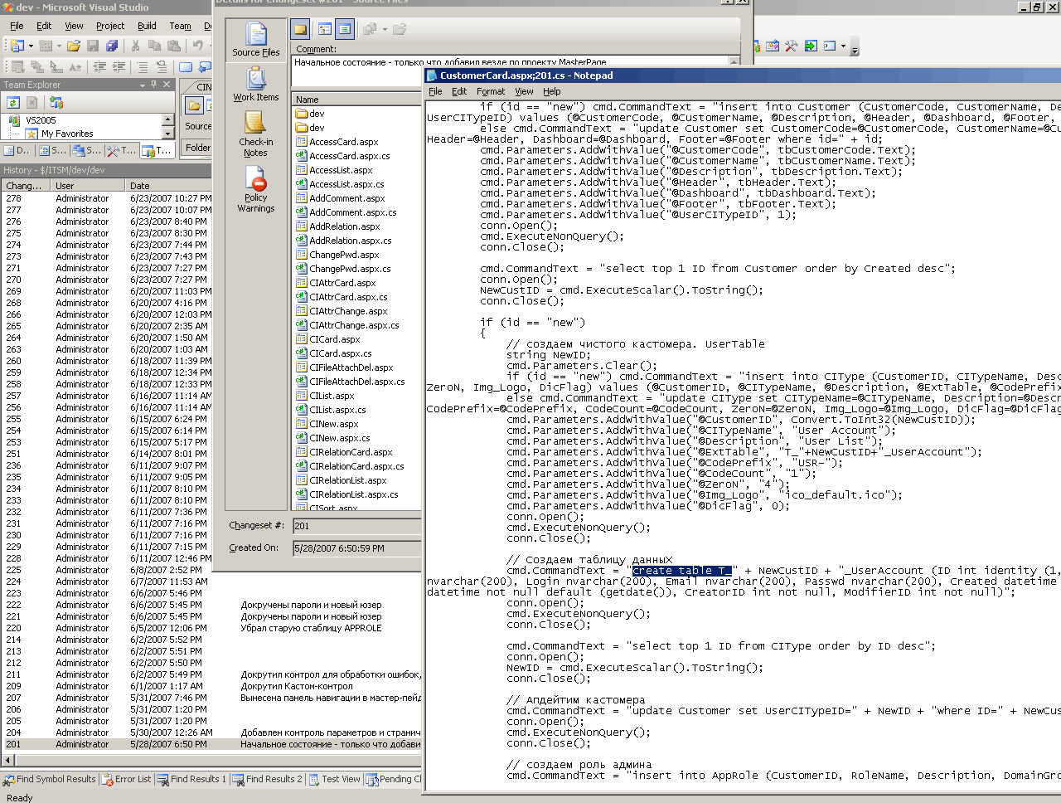The width and height of the screenshot is (1061, 803).
Task: Expand the toolbar overflow options at right
Action: coord(855,48)
